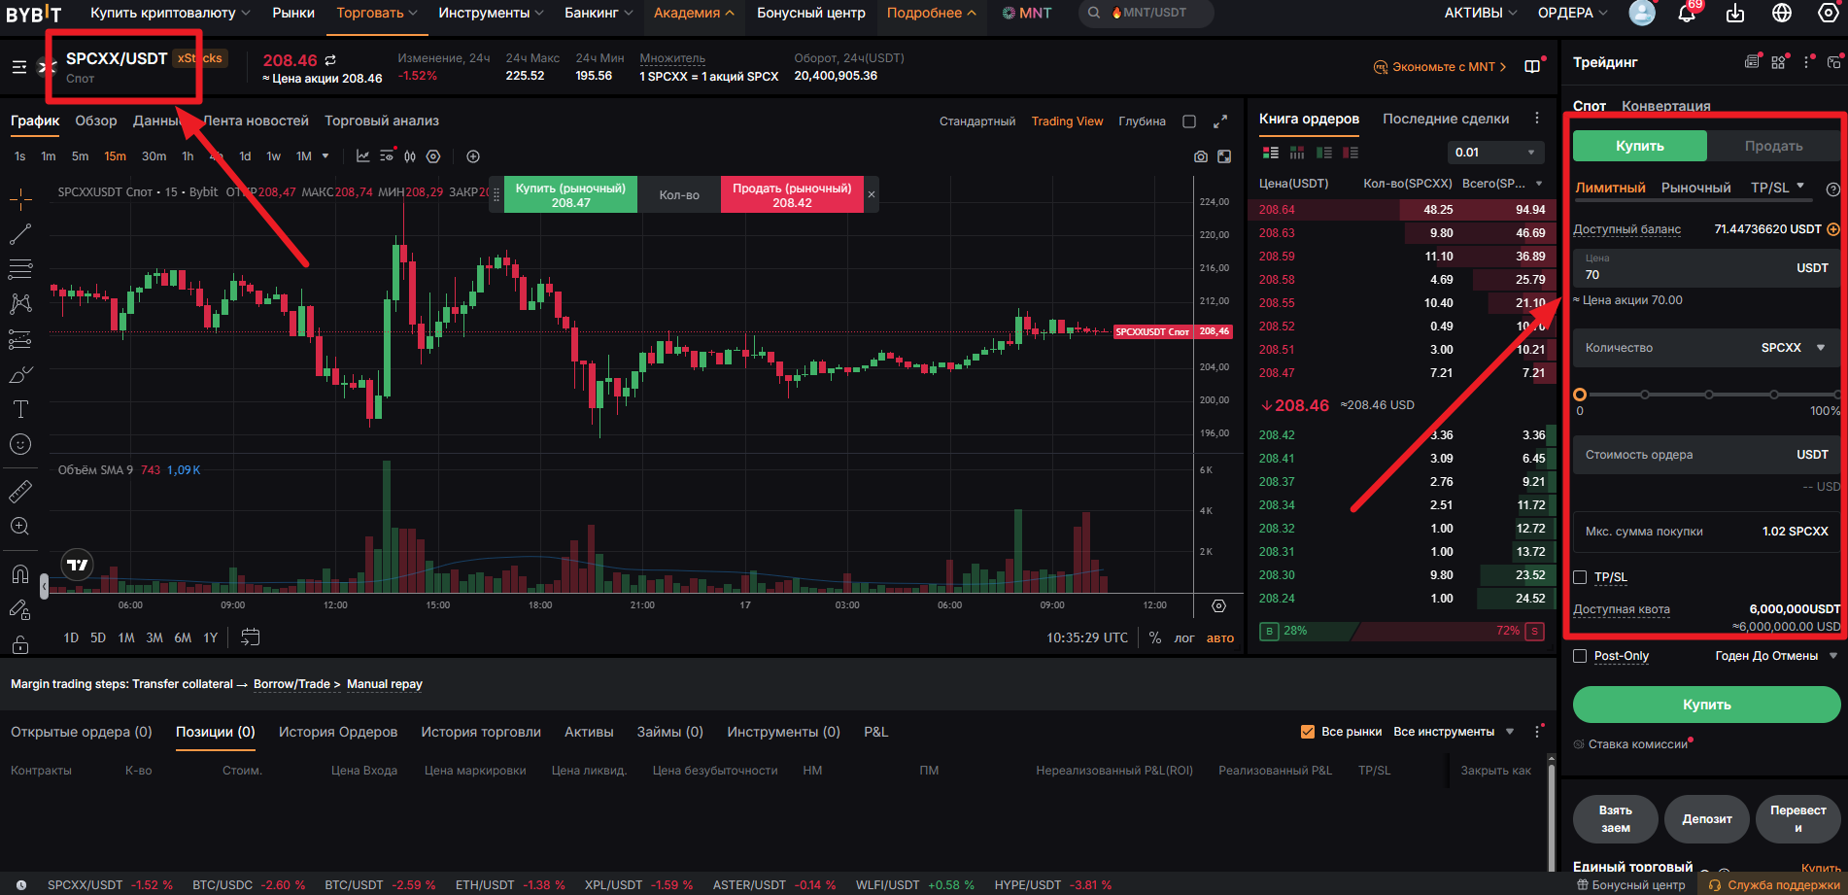The image size is (1848, 895).
Task: Open user profile avatar
Action: [x=1642, y=13]
